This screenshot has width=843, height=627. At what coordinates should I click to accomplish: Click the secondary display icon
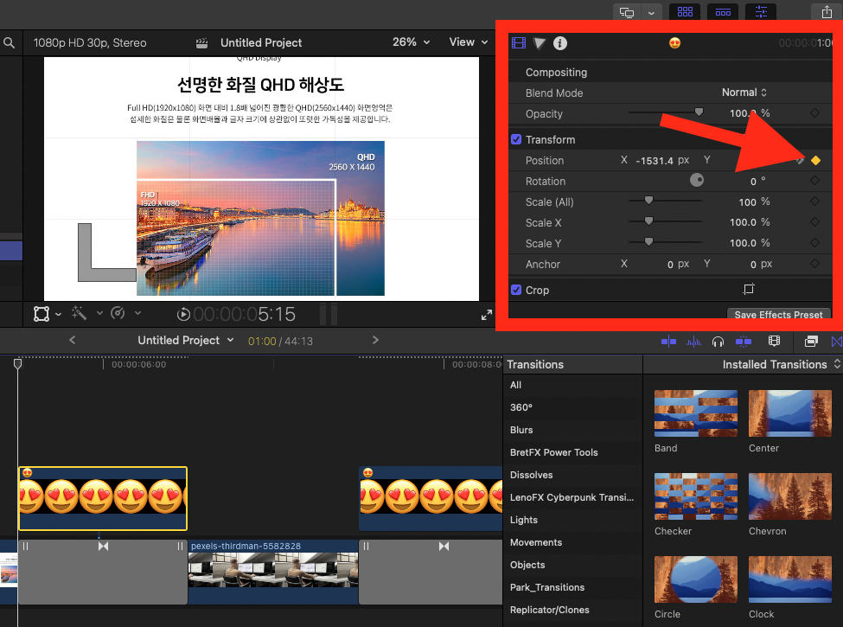[x=627, y=12]
